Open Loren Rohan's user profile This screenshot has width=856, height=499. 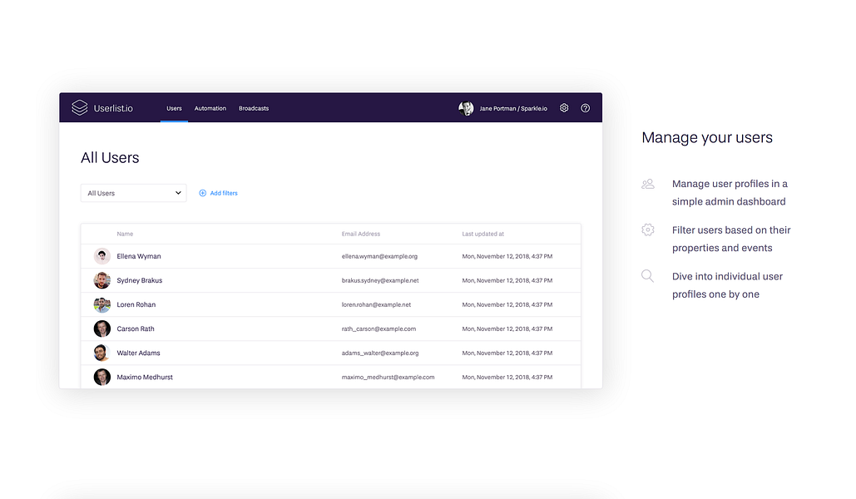pos(136,304)
